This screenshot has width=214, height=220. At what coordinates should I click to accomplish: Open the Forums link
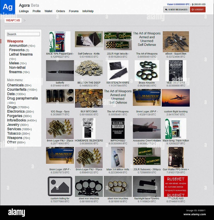(x=74, y=11)
